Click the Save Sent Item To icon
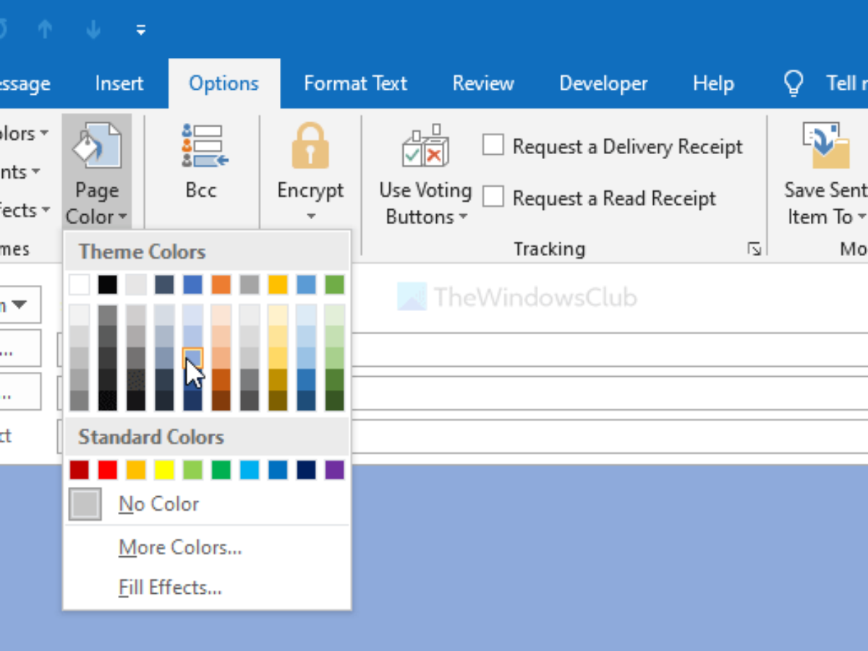The width and height of the screenshot is (868, 651). pos(825,145)
